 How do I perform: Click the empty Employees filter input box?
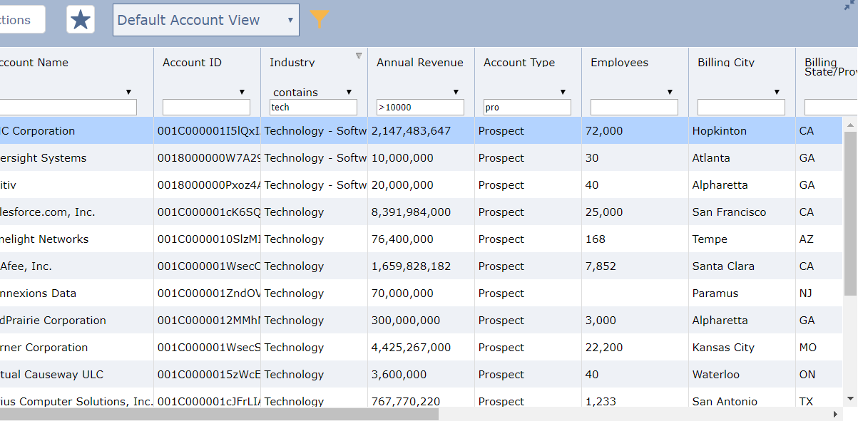coord(634,107)
